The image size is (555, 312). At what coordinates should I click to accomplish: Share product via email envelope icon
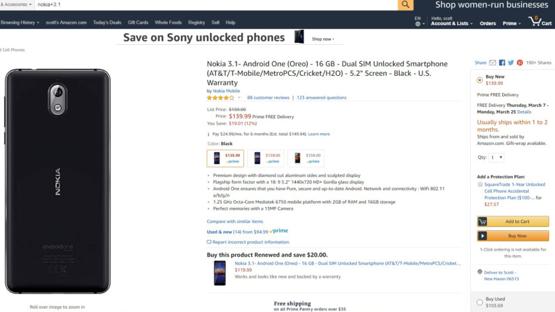[493, 63]
